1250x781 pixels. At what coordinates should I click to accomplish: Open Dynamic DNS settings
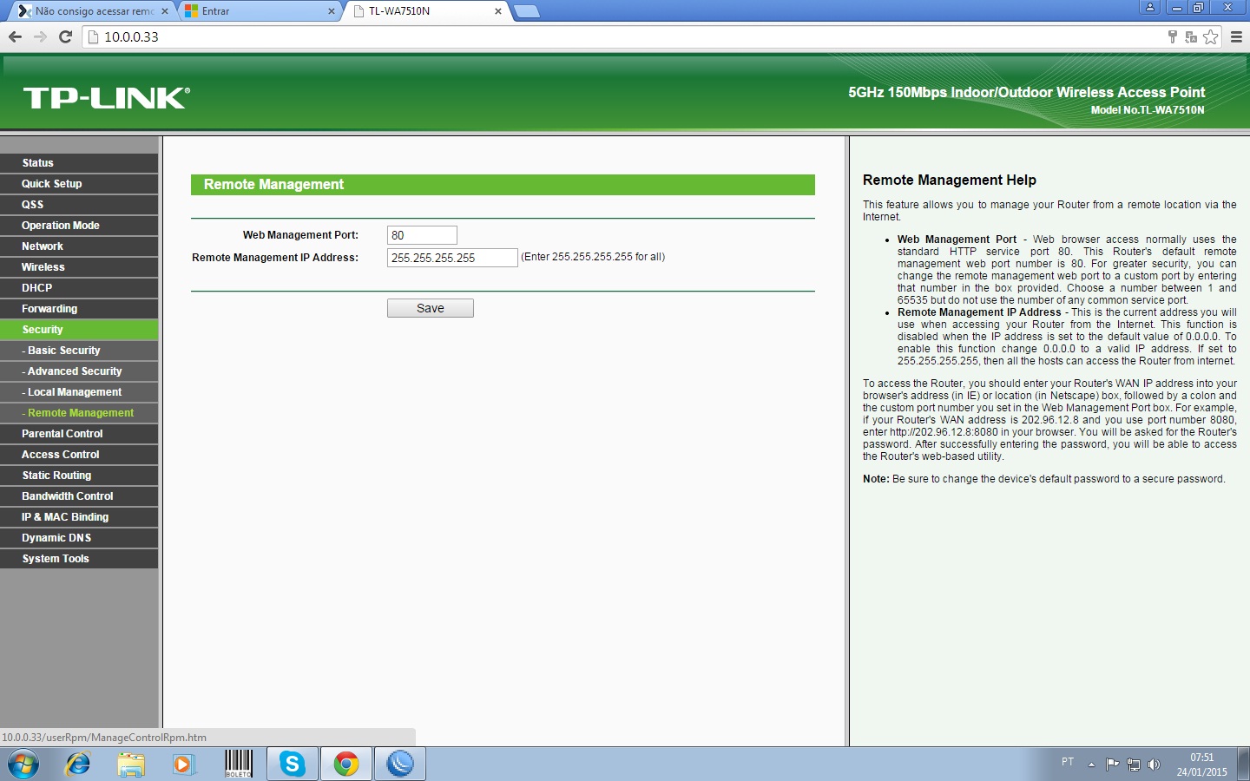pyautogui.click(x=79, y=538)
